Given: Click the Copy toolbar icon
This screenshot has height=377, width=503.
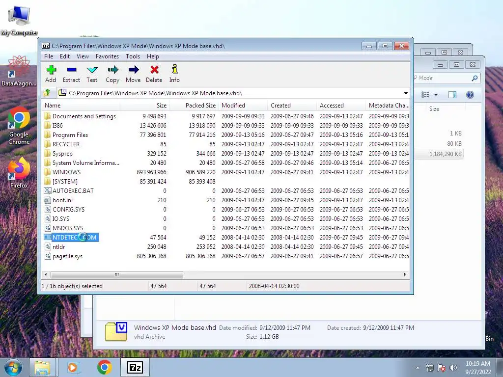Looking at the screenshot, I should (x=112, y=74).
